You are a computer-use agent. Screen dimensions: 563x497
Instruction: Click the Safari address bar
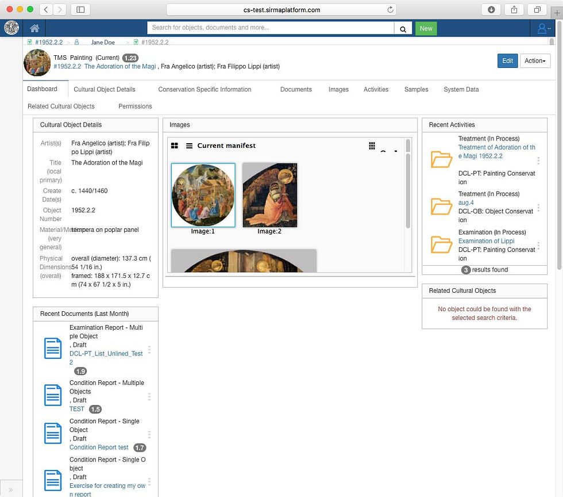(281, 10)
